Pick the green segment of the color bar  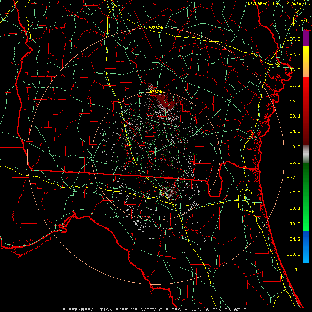[x=306, y=197]
